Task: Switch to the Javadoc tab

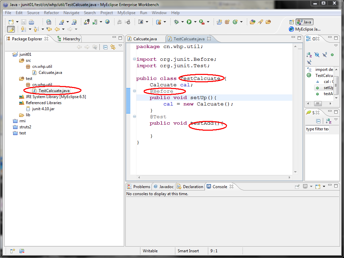Action: pyautogui.click(x=164, y=187)
